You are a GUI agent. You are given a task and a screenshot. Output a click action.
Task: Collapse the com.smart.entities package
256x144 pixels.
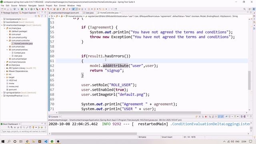7,50
